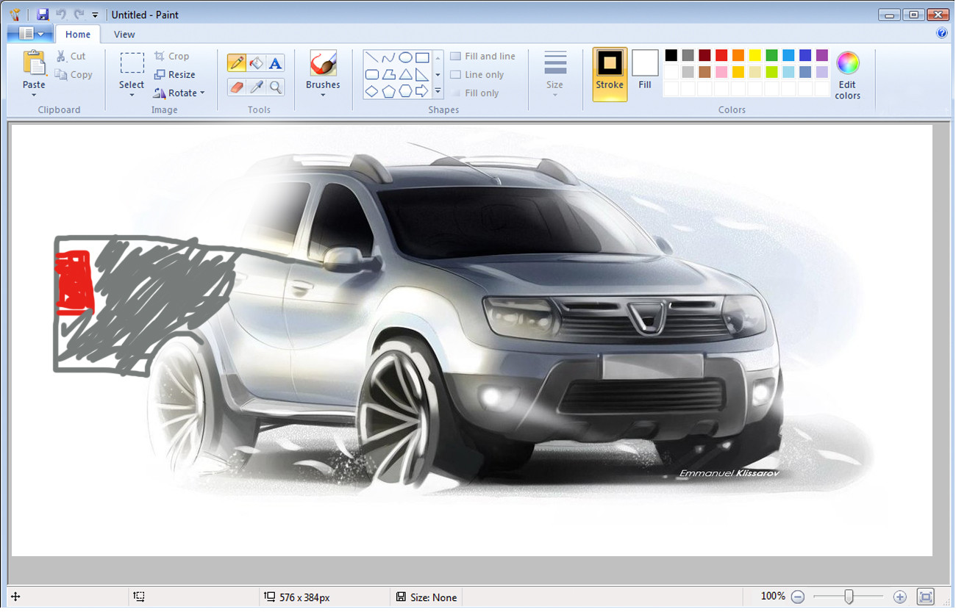Click the Undo arrow in title bar
This screenshot has width=956, height=612.
[61, 15]
